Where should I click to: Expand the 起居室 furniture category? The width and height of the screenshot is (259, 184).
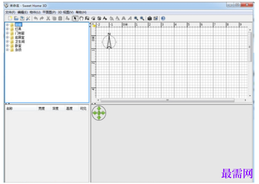coord(7,37)
